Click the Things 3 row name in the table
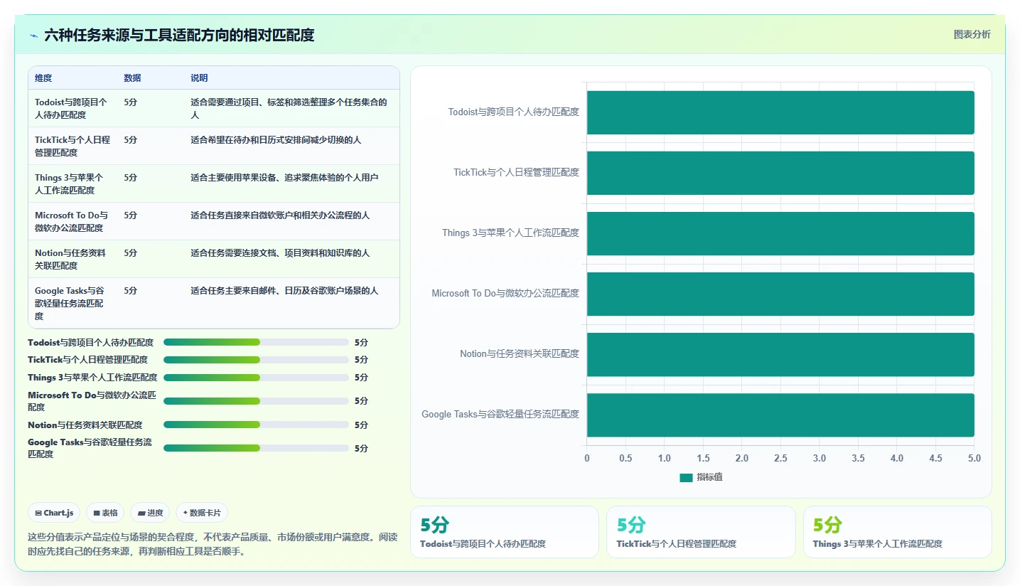The image size is (1020, 586). coord(69,183)
